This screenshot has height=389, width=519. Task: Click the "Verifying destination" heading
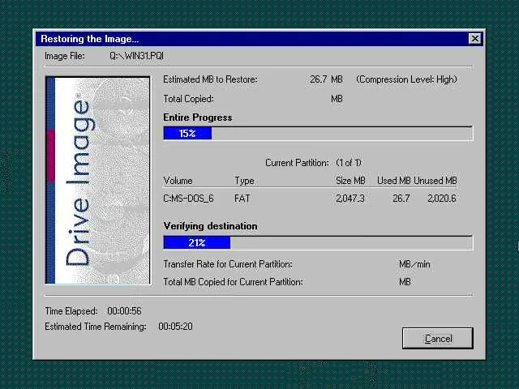click(x=210, y=226)
